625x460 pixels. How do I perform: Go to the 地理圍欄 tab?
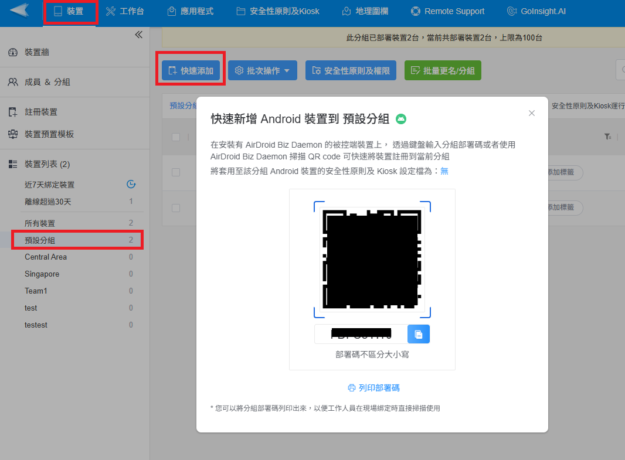(365, 11)
